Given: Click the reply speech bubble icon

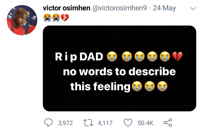Looking at the screenshot, I should [49, 123].
